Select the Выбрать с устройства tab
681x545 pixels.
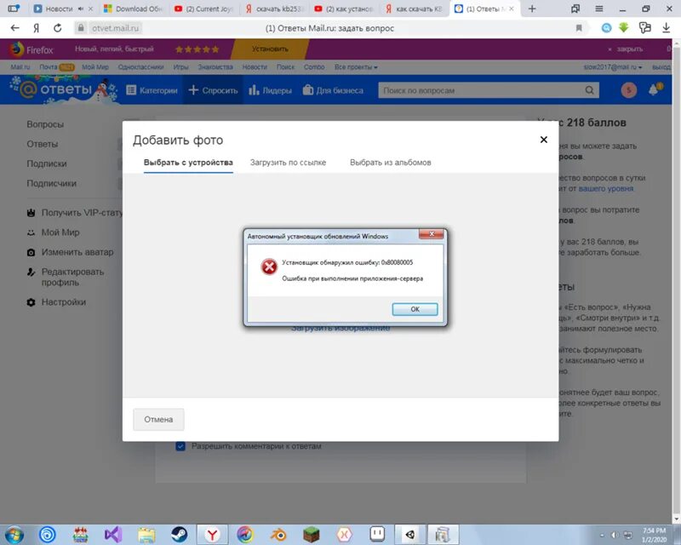188,163
